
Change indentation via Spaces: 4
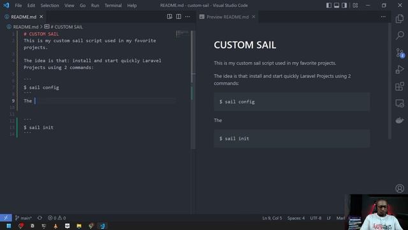click(x=296, y=218)
